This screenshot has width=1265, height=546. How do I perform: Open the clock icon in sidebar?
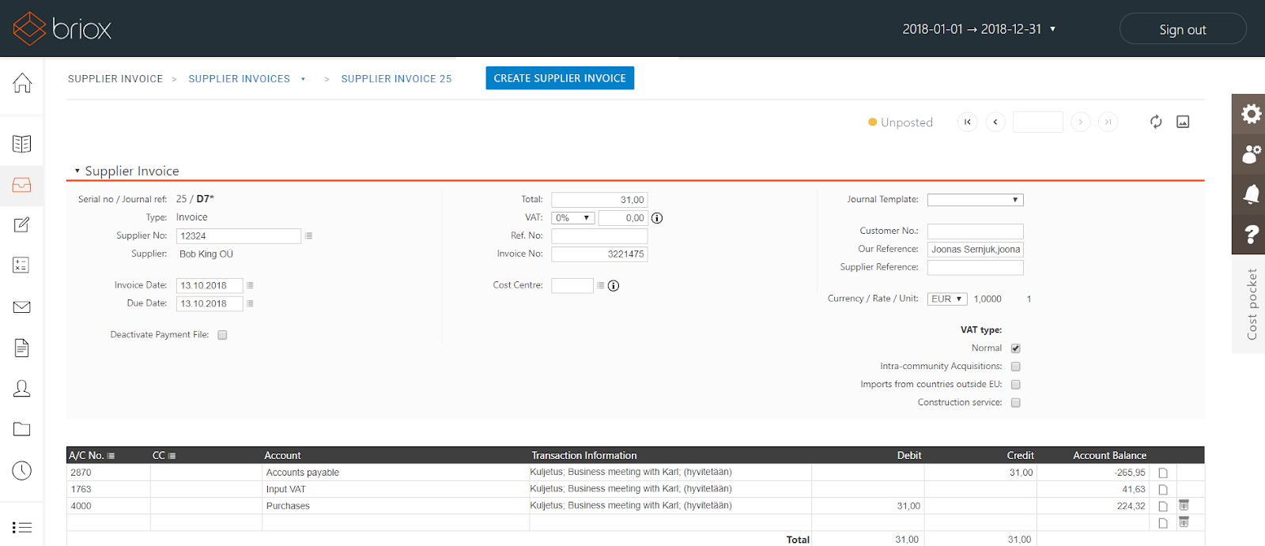click(22, 470)
